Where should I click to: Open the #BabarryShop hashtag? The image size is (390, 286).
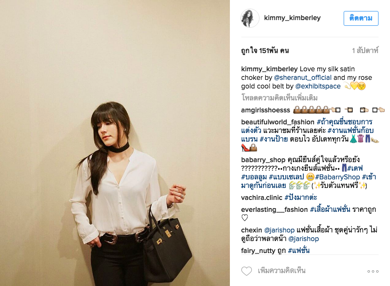337,177
